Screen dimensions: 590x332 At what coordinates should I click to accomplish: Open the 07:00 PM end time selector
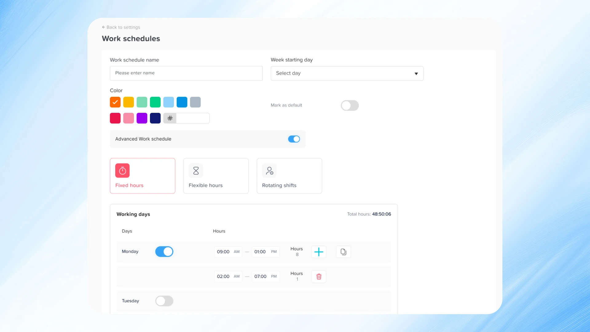point(265,277)
